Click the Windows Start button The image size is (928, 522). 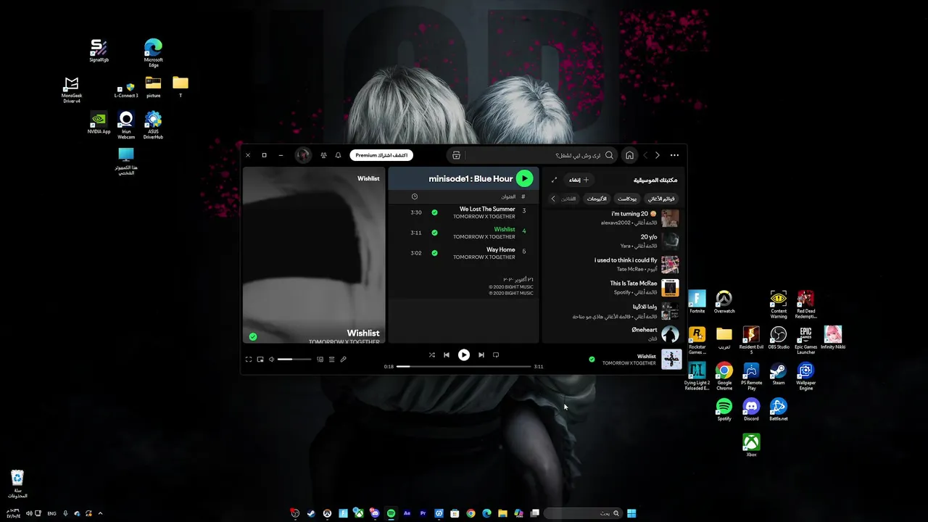point(631,513)
